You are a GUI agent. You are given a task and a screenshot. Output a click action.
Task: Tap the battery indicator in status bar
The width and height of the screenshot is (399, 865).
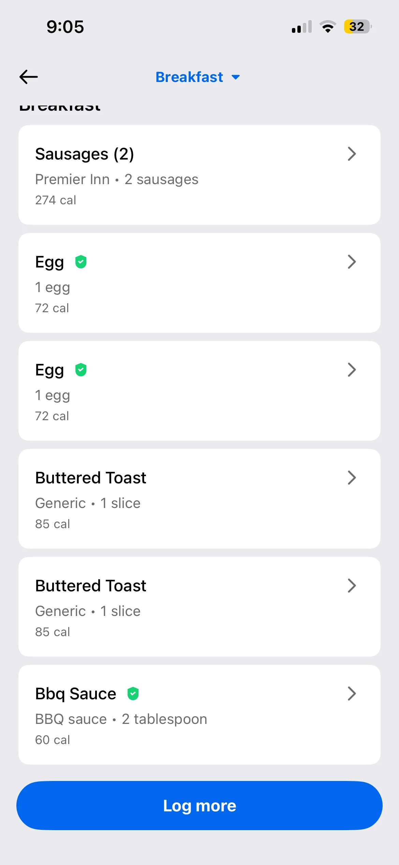357,27
